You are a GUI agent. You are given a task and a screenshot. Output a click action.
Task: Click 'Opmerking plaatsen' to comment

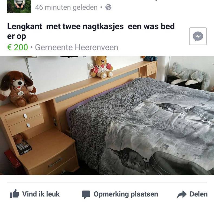pyautogui.click(x=120, y=194)
